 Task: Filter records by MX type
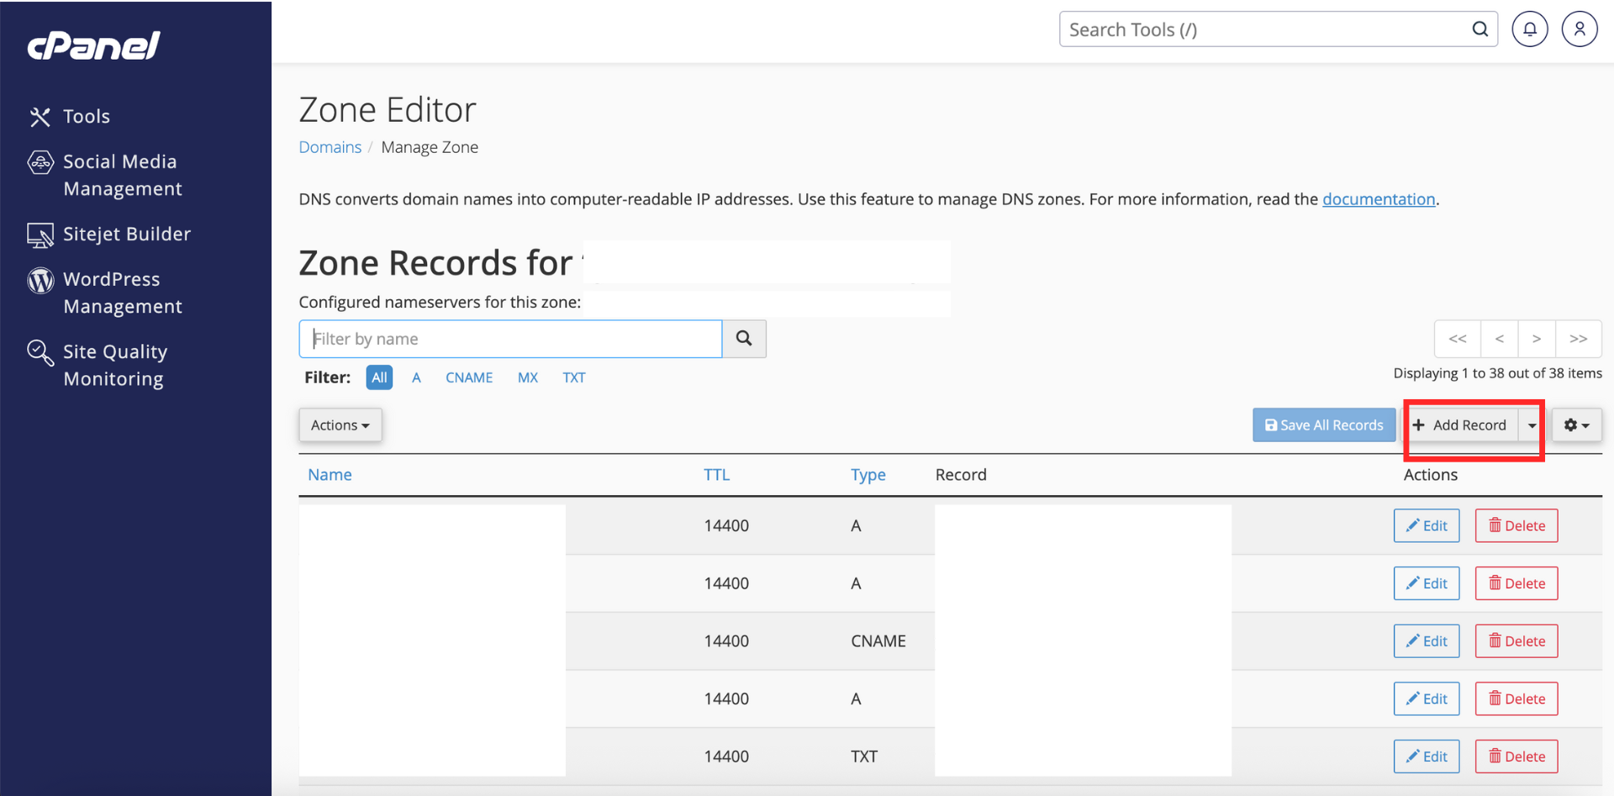tap(528, 377)
